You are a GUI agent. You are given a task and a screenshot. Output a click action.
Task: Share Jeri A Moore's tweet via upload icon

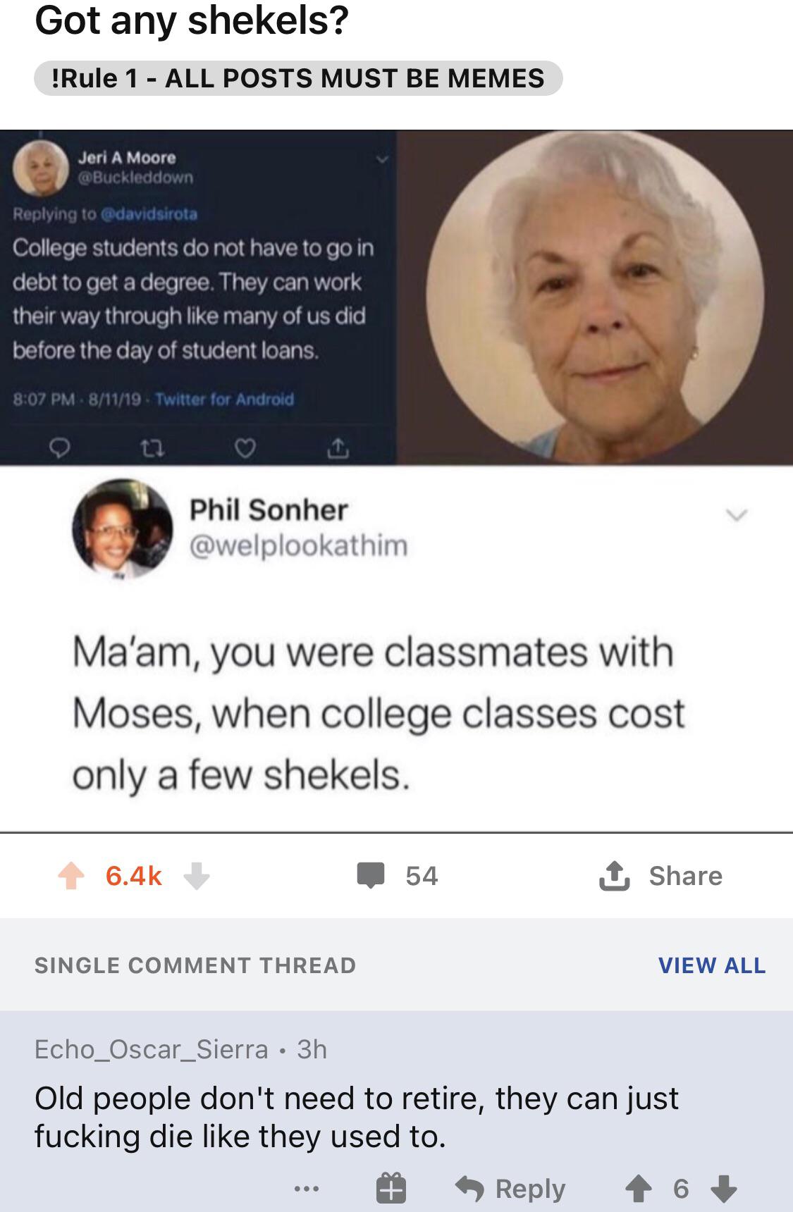[337, 447]
